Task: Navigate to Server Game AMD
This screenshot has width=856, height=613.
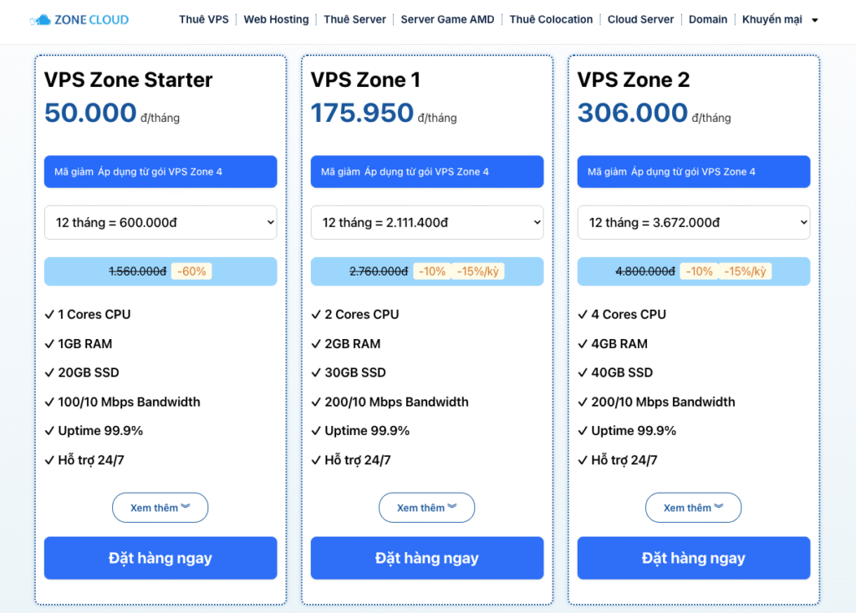Action: tap(447, 19)
